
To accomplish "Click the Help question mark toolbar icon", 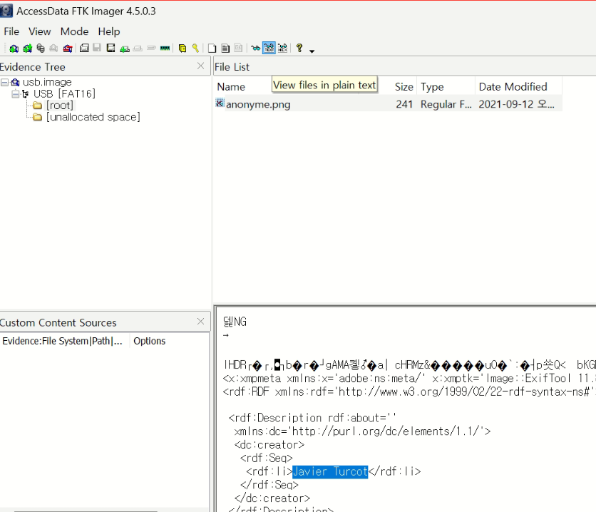I will [x=299, y=48].
